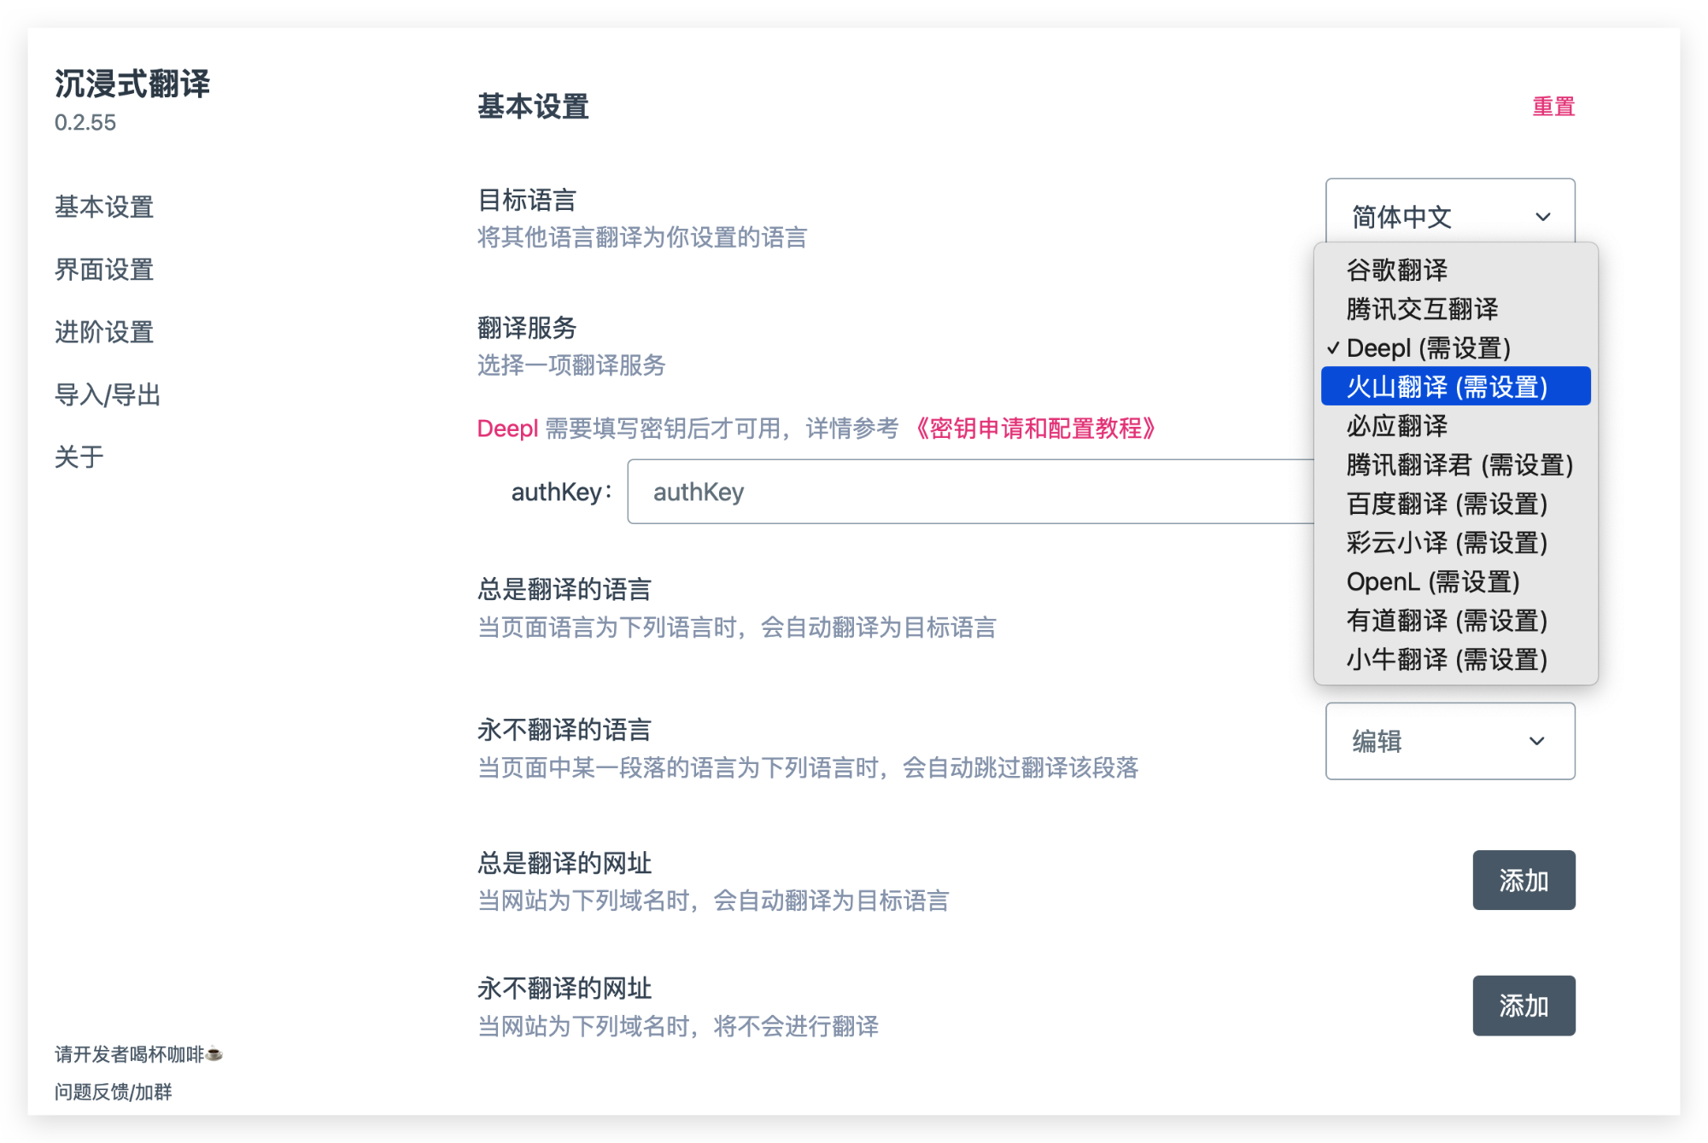Viewport: 1708px width, 1143px height.
Task: Choose 彩云小译 (需设置) option
Action: [1456, 542]
